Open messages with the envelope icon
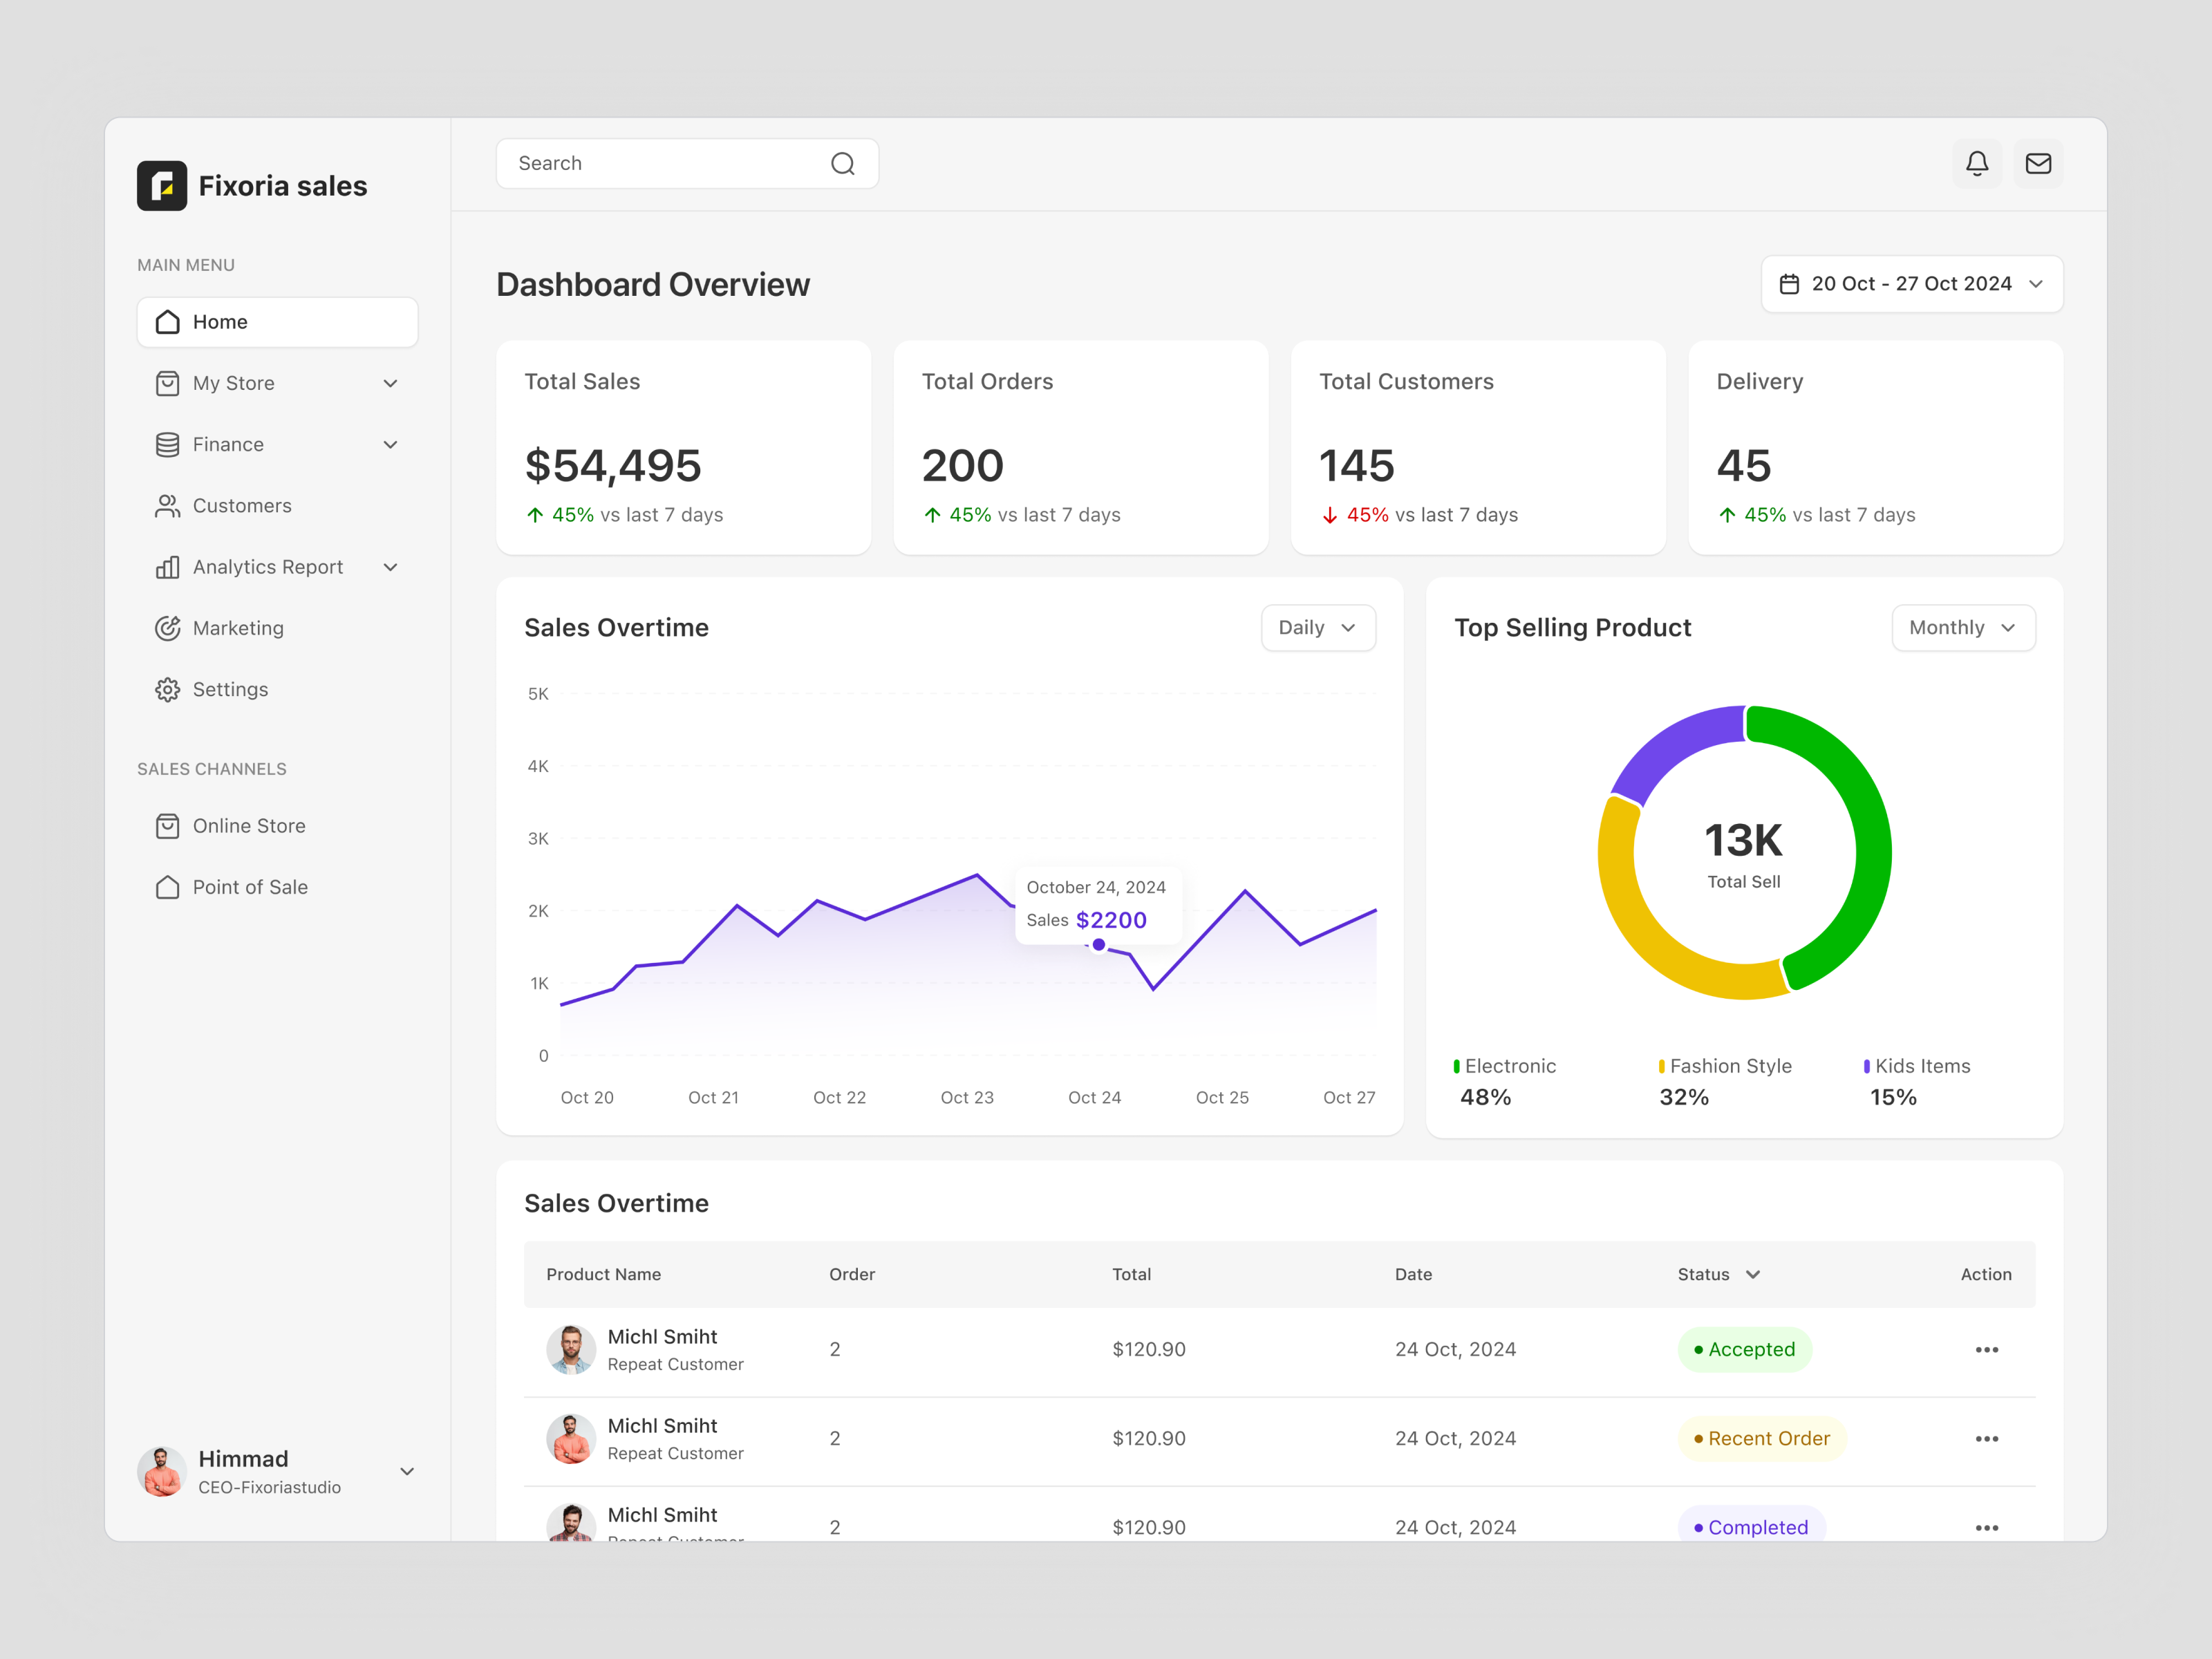 [x=2039, y=163]
